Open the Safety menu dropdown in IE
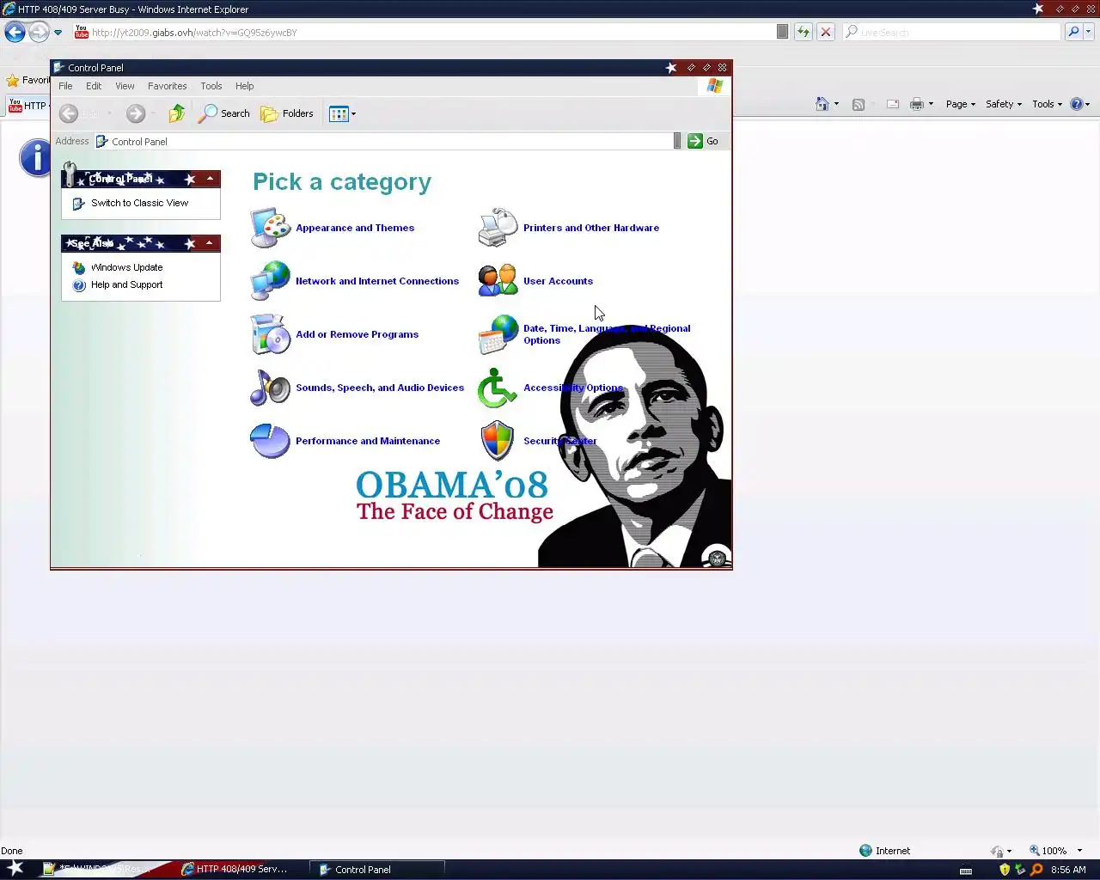Viewport: 1100px width, 880px height. (x=1004, y=104)
